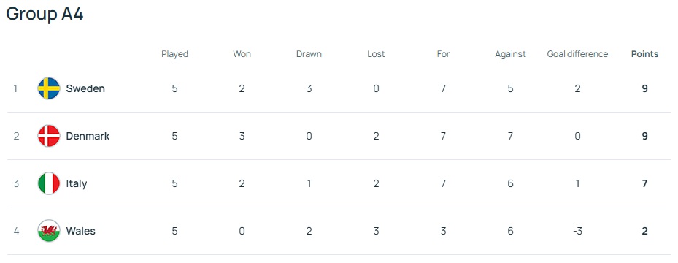The image size is (678, 263).
Task: Click the For column header
Action: pos(443,54)
